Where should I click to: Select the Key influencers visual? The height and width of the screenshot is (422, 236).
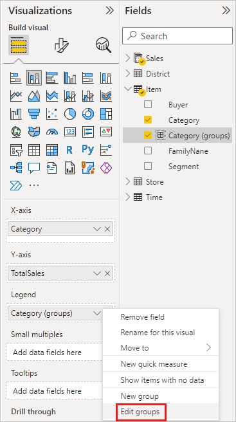coord(106,150)
